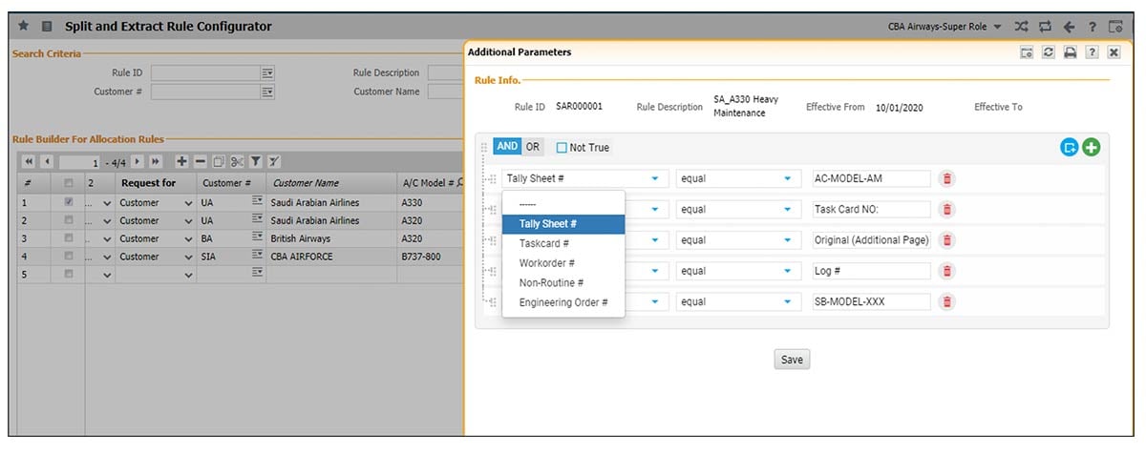The image size is (1146, 453).
Task: Toggle the AND condition button
Action: point(507,147)
